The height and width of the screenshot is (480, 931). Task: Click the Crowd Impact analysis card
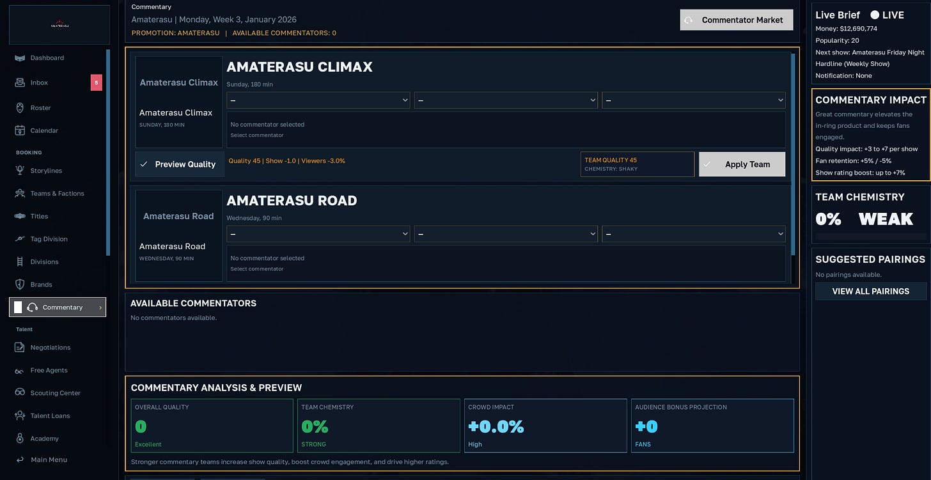[545, 426]
